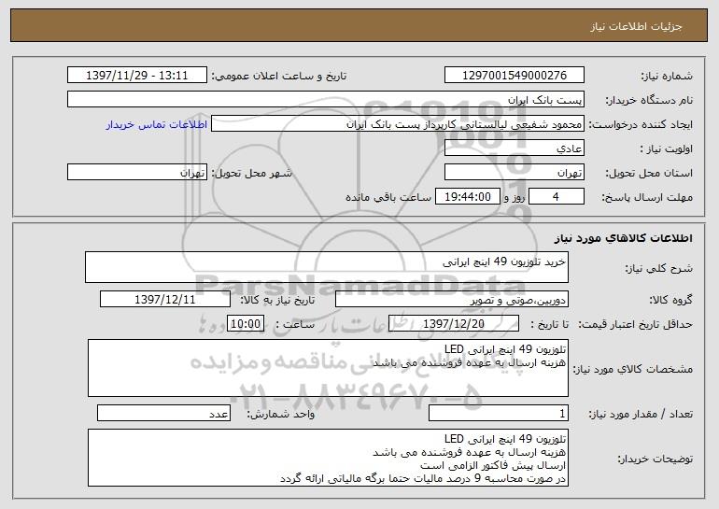Click the label تاریخ نیاز به کالا
Screen dimensions: 719x509
pos(277,300)
